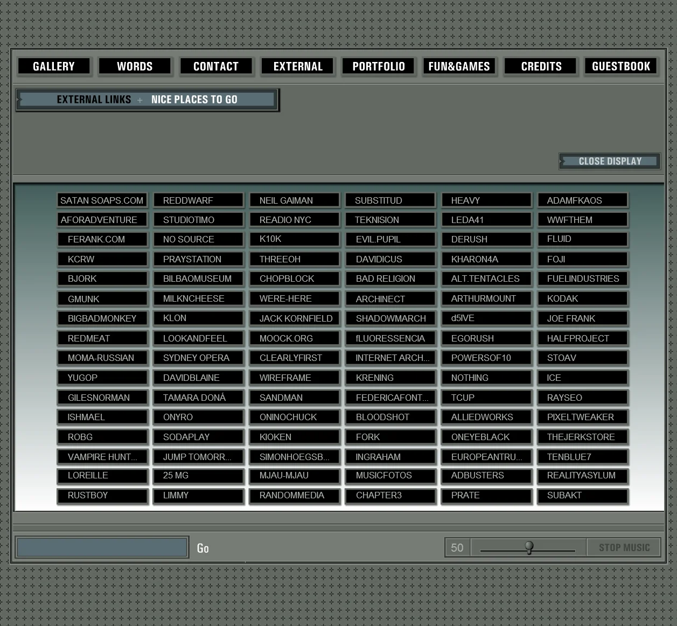
Task: Open FUN&GAMES from the top menu
Action: 459,66
